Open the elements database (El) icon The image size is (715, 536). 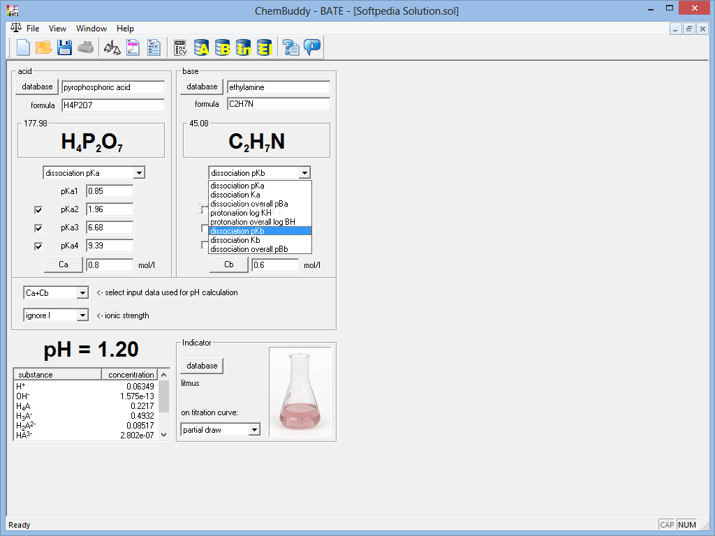pyautogui.click(x=264, y=47)
